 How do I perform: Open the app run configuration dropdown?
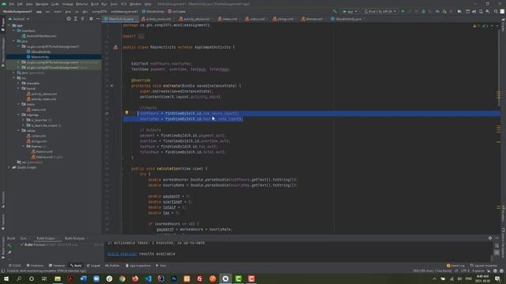pyautogui.click(x=349, y=11)
